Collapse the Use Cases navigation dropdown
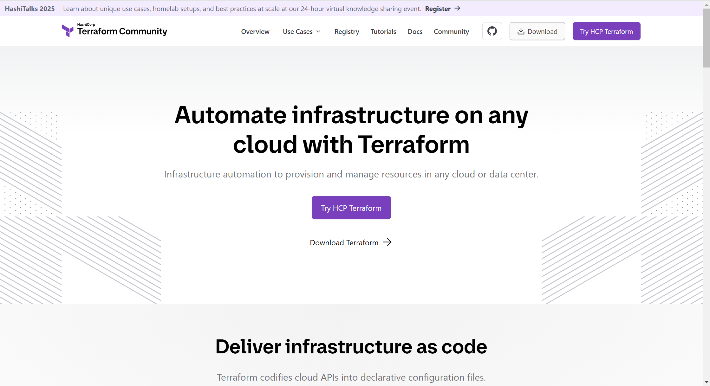710x386 pixels. [301, 31]
